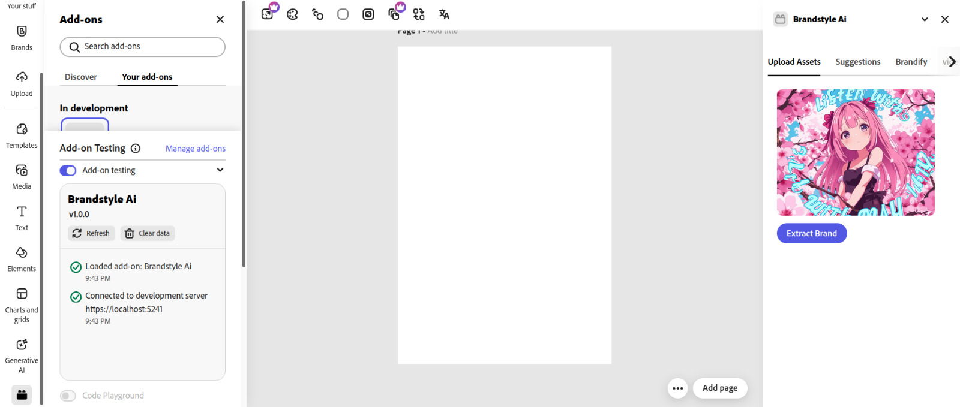Viewport: 960px width, 407px height.
Task: Click the bulk create icon with crown
Action: point(394,14)
